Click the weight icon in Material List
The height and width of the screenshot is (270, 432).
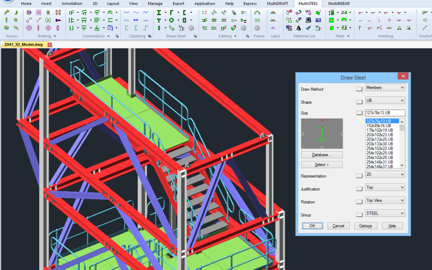click(299, 28)
